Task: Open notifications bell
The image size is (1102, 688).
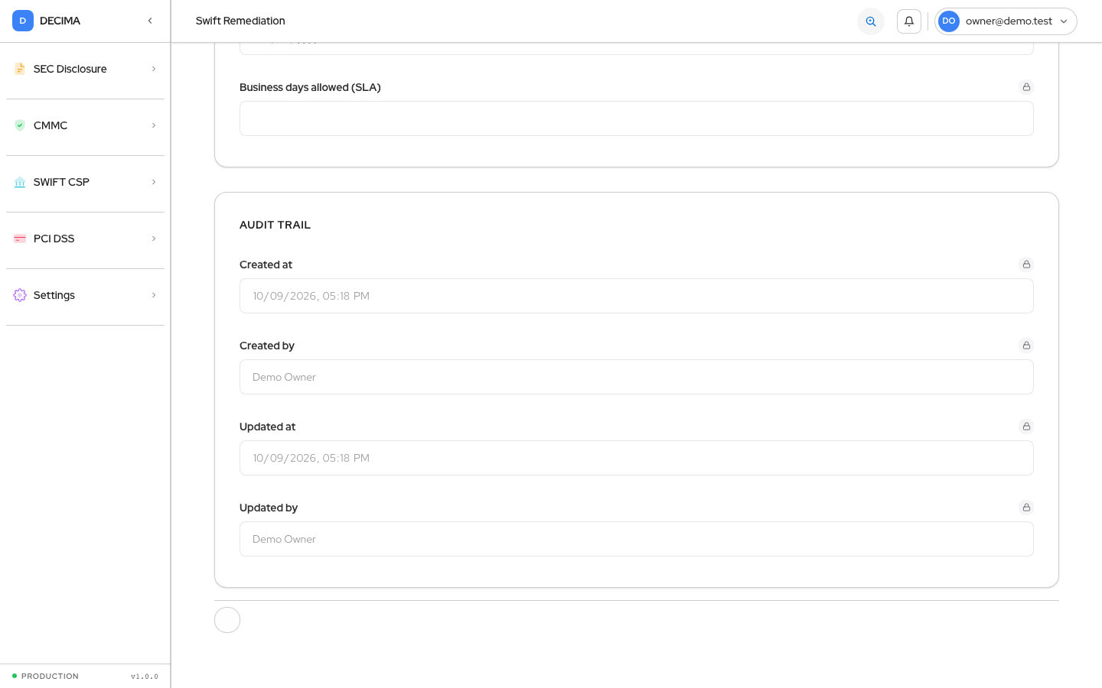Action: point(909,21)
